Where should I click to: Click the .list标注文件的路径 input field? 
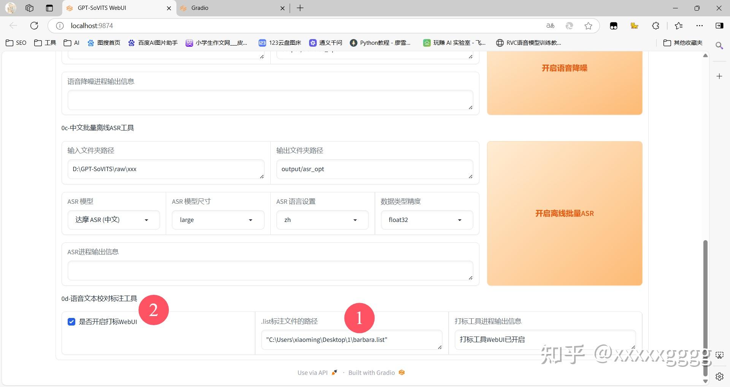click(x=351, y=340)
